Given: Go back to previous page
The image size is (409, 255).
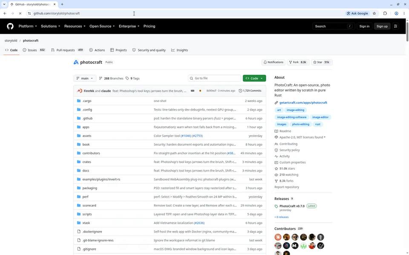Looking at the screenshot, I should [5, 13].
